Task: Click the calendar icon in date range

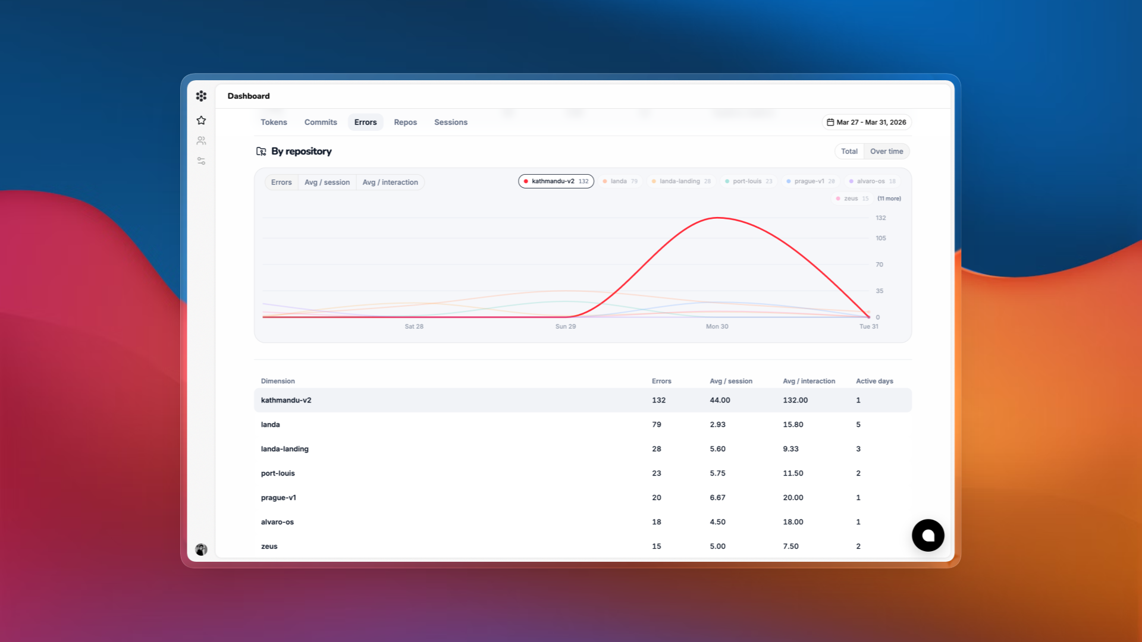Action: pyautogui.click(x=830, y=122)
